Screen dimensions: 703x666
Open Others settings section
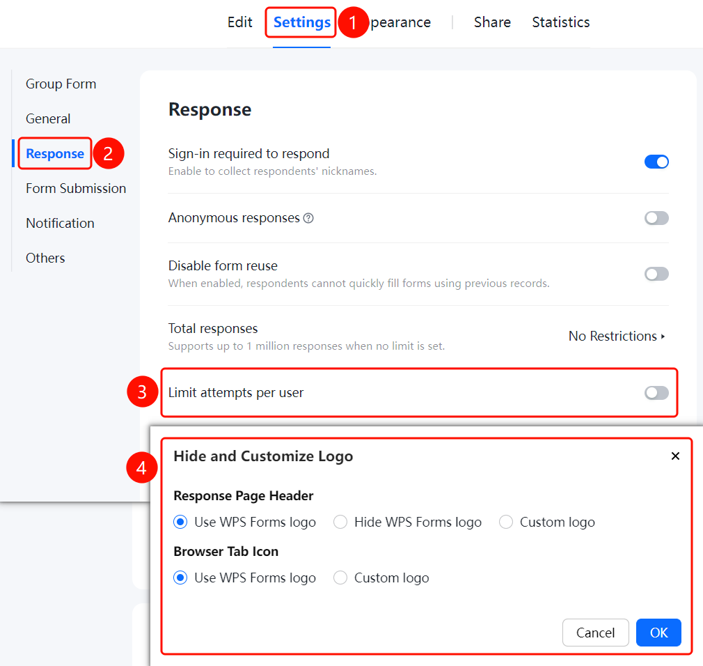click(x=45, y=258)
